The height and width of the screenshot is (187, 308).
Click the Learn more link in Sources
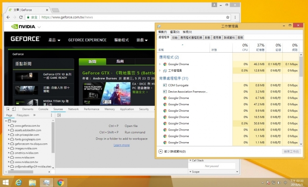point(121,145)
